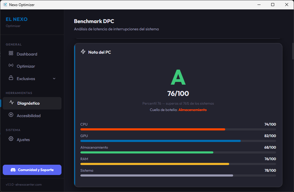Click the scrollbar on the right edge
Screen dimensions: 294x192
[x=292, y=51]
